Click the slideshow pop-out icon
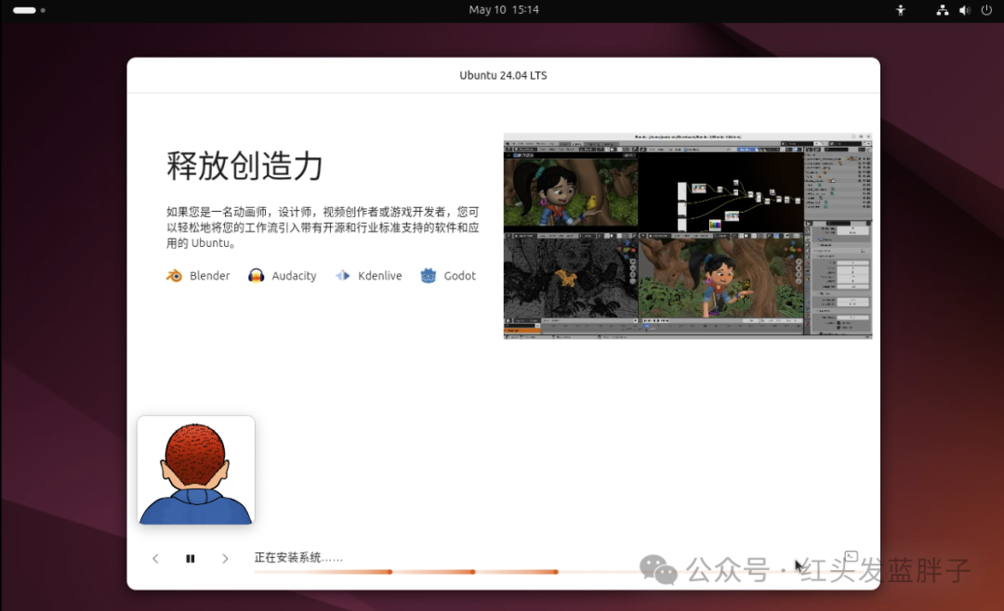The image size is (1004, 611). coord(850,555)
